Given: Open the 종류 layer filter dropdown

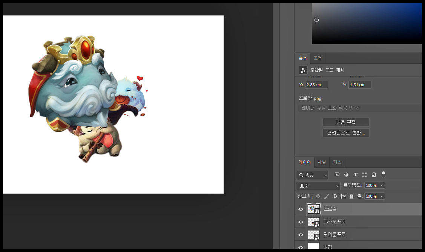Looking at the screenshot, I should tap(312, 175).
